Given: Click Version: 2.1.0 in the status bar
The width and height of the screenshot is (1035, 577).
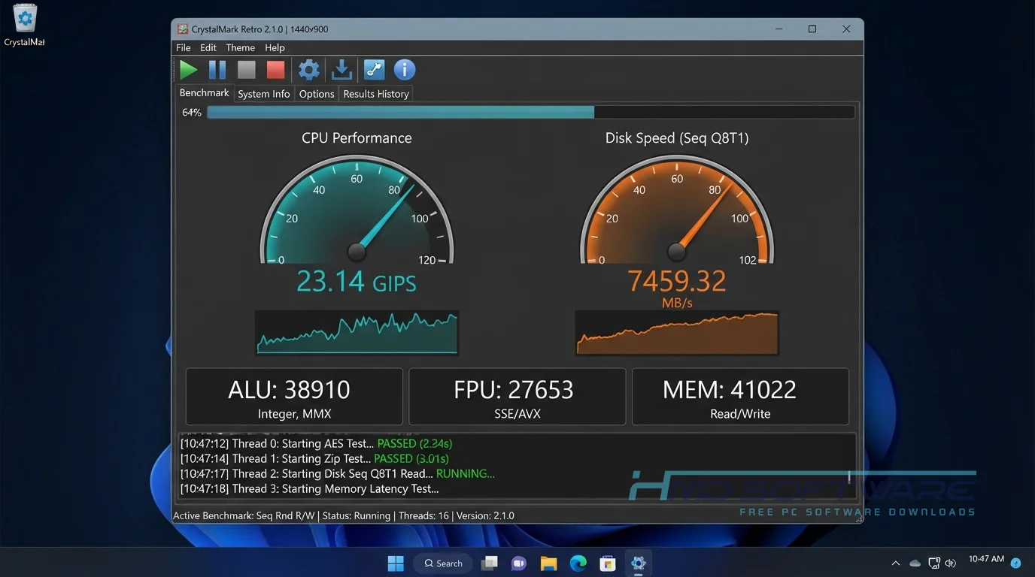Looking at the screenshot, I should pyautogui.click(x=485, y=516).
